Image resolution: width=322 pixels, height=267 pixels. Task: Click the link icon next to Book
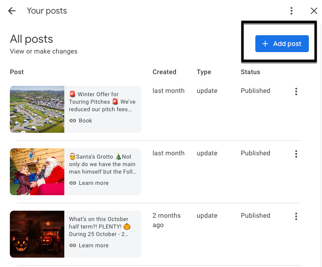[73, 121]
